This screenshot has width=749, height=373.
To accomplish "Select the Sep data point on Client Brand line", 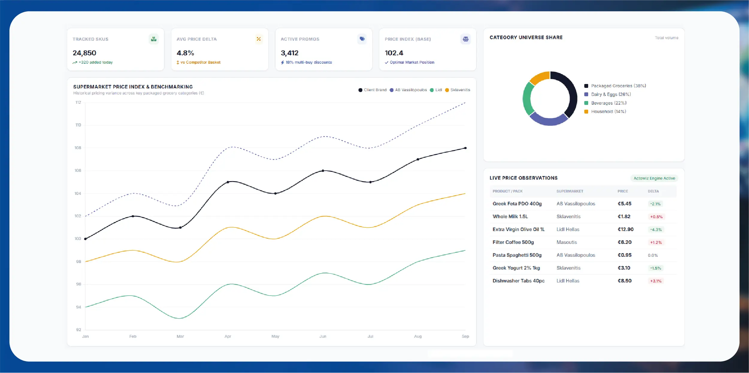I will [x=465, y=148].
